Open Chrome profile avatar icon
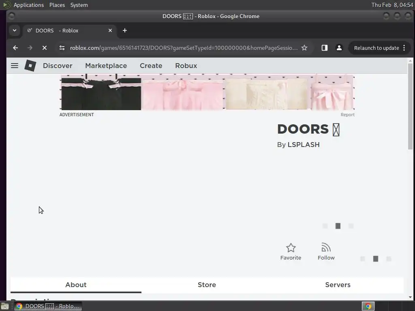415x311 pixels. click(x=339, y=48)
